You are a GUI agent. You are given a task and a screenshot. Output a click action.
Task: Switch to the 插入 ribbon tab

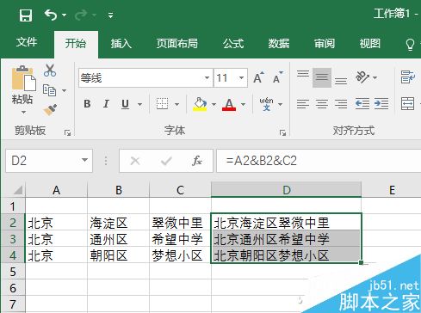coord(121,44)
